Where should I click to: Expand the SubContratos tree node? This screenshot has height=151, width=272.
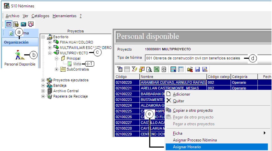click(56, 69)
